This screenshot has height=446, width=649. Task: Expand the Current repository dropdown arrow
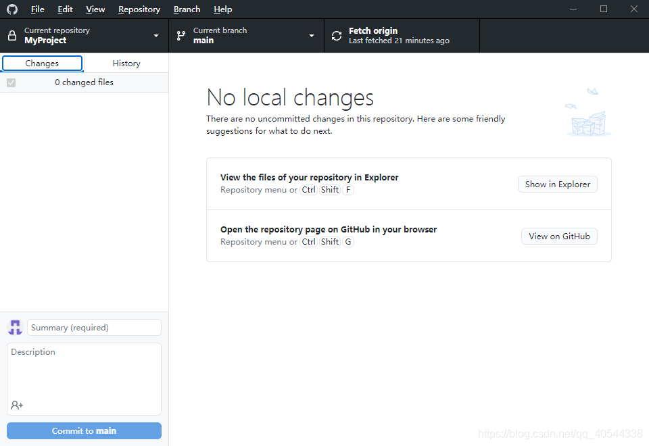tap(156, 36)
